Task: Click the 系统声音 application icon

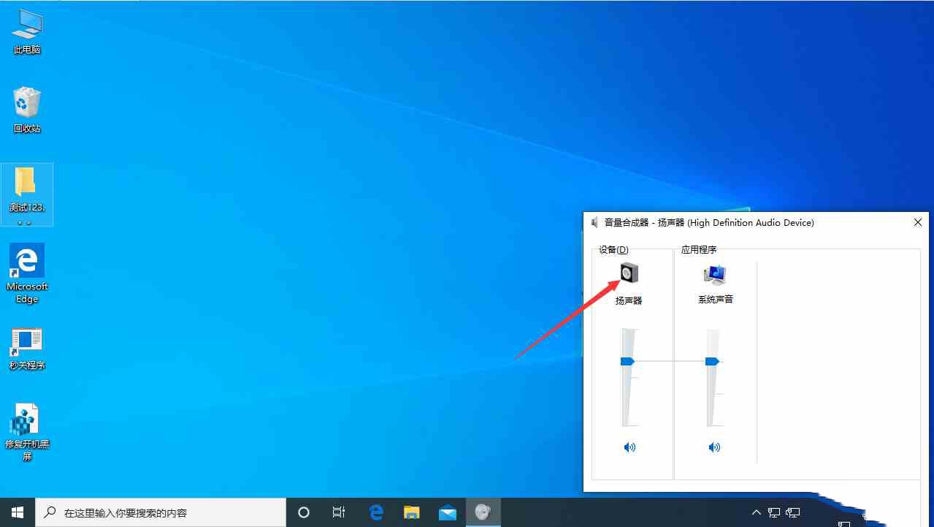Action: pos(715,274)
